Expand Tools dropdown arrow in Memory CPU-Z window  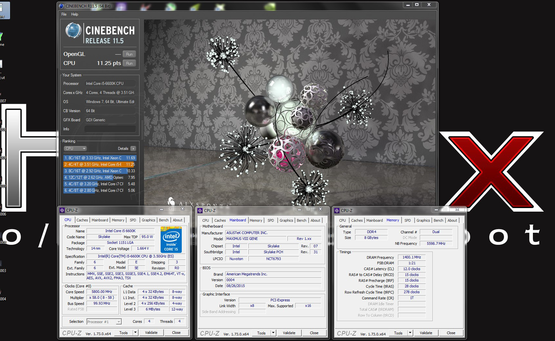[x=410, y=333]
